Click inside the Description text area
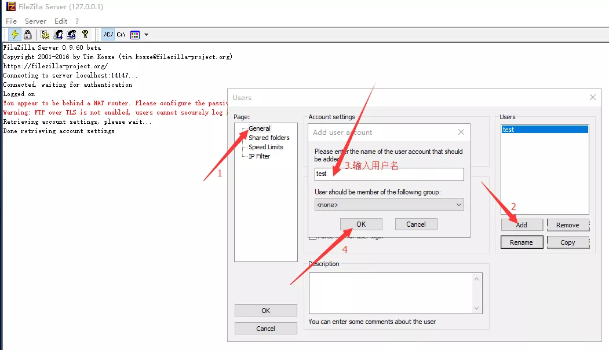 391,293
